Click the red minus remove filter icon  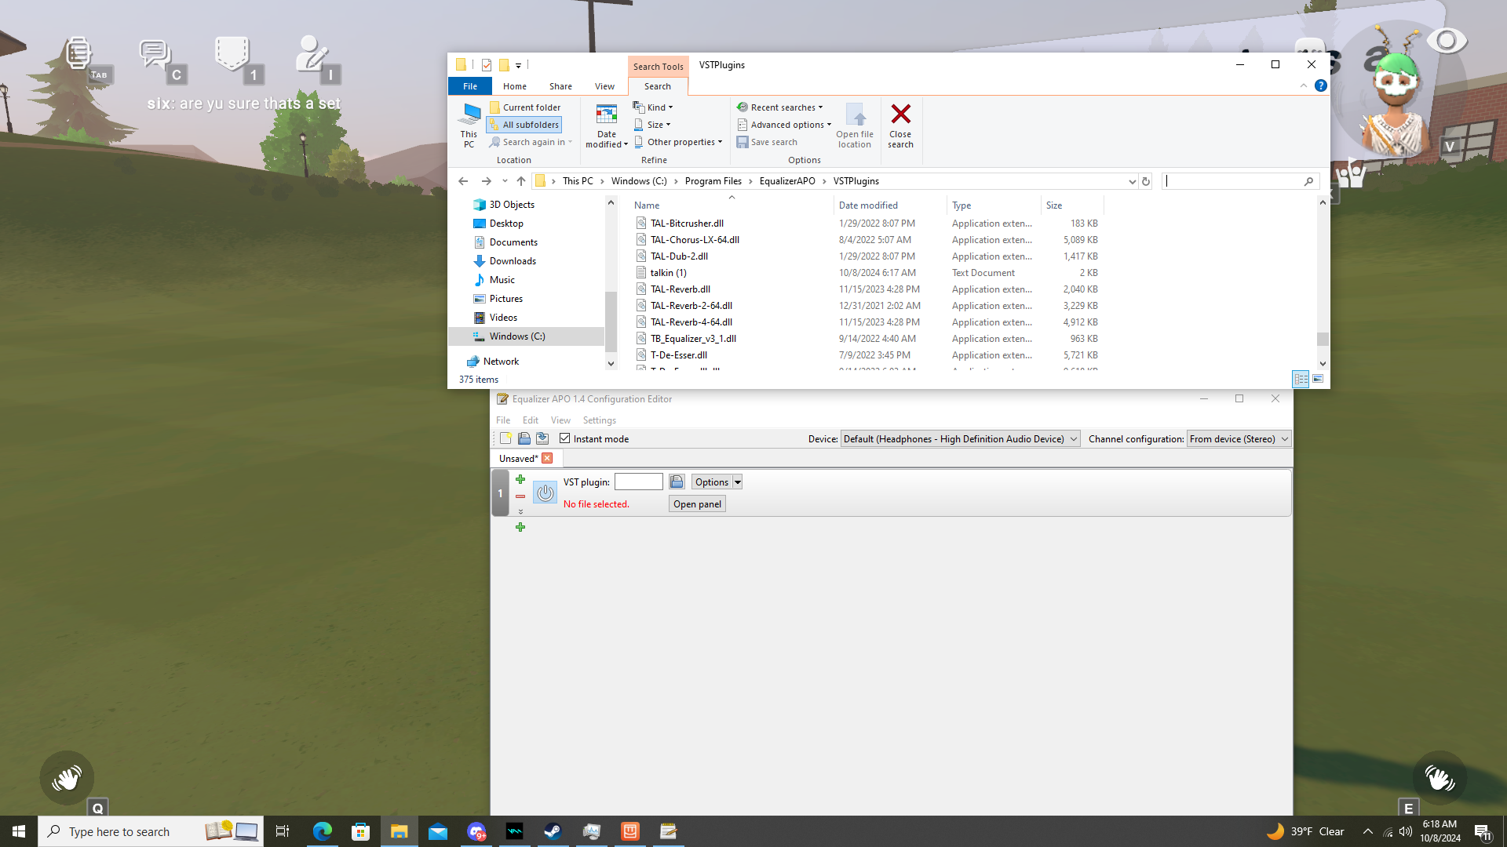[520, 496]
